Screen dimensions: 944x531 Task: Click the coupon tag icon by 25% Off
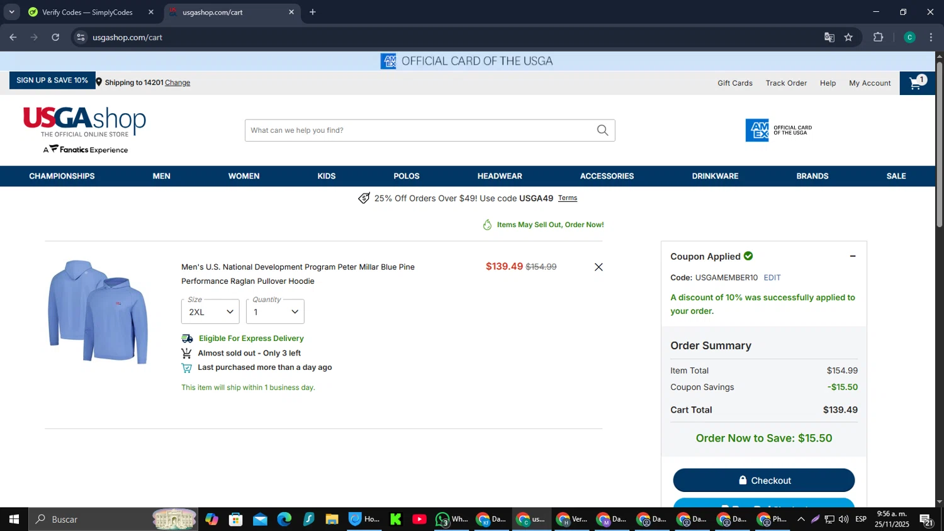364,198
